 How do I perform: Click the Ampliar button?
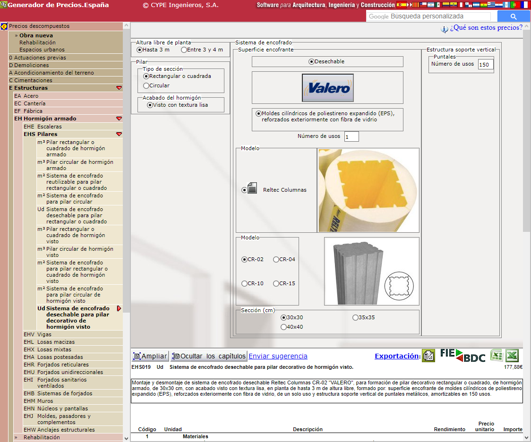point(150,356)
